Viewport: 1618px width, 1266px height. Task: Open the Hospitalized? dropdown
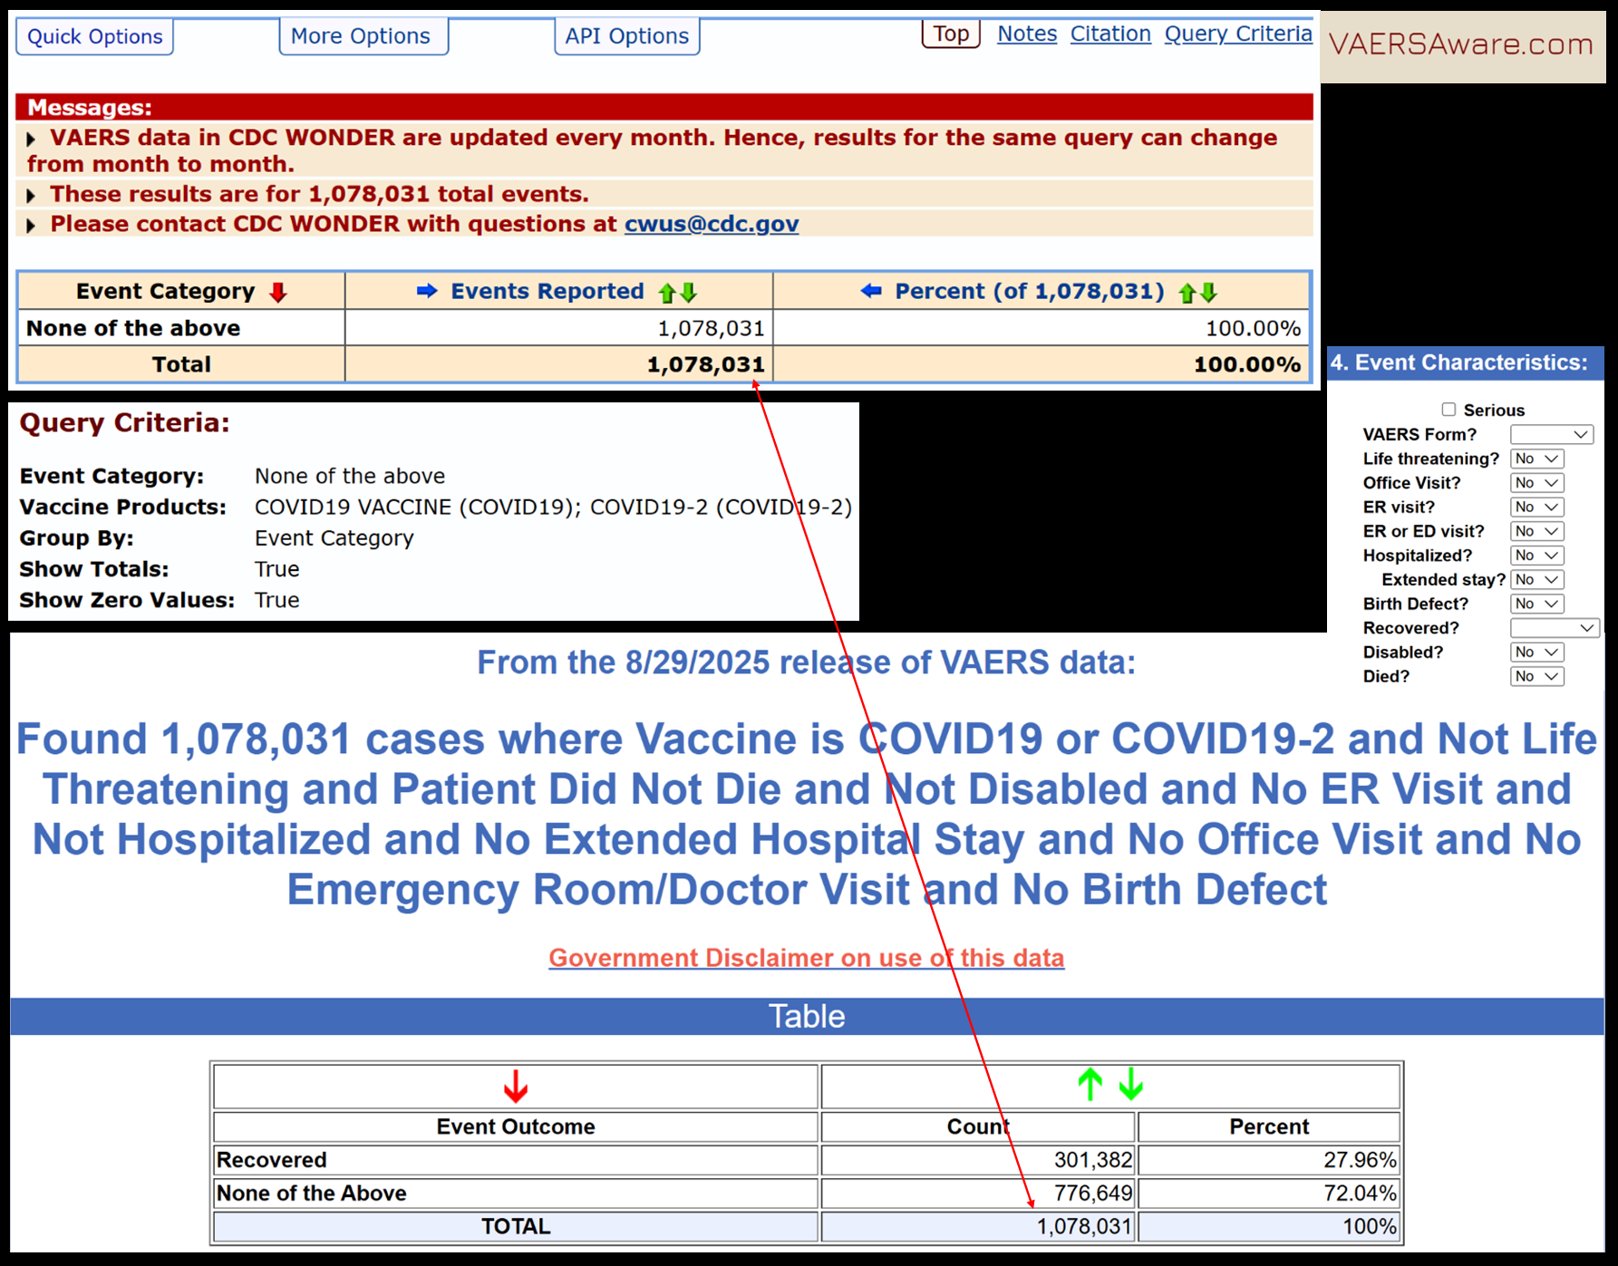tap(1537, 556)
